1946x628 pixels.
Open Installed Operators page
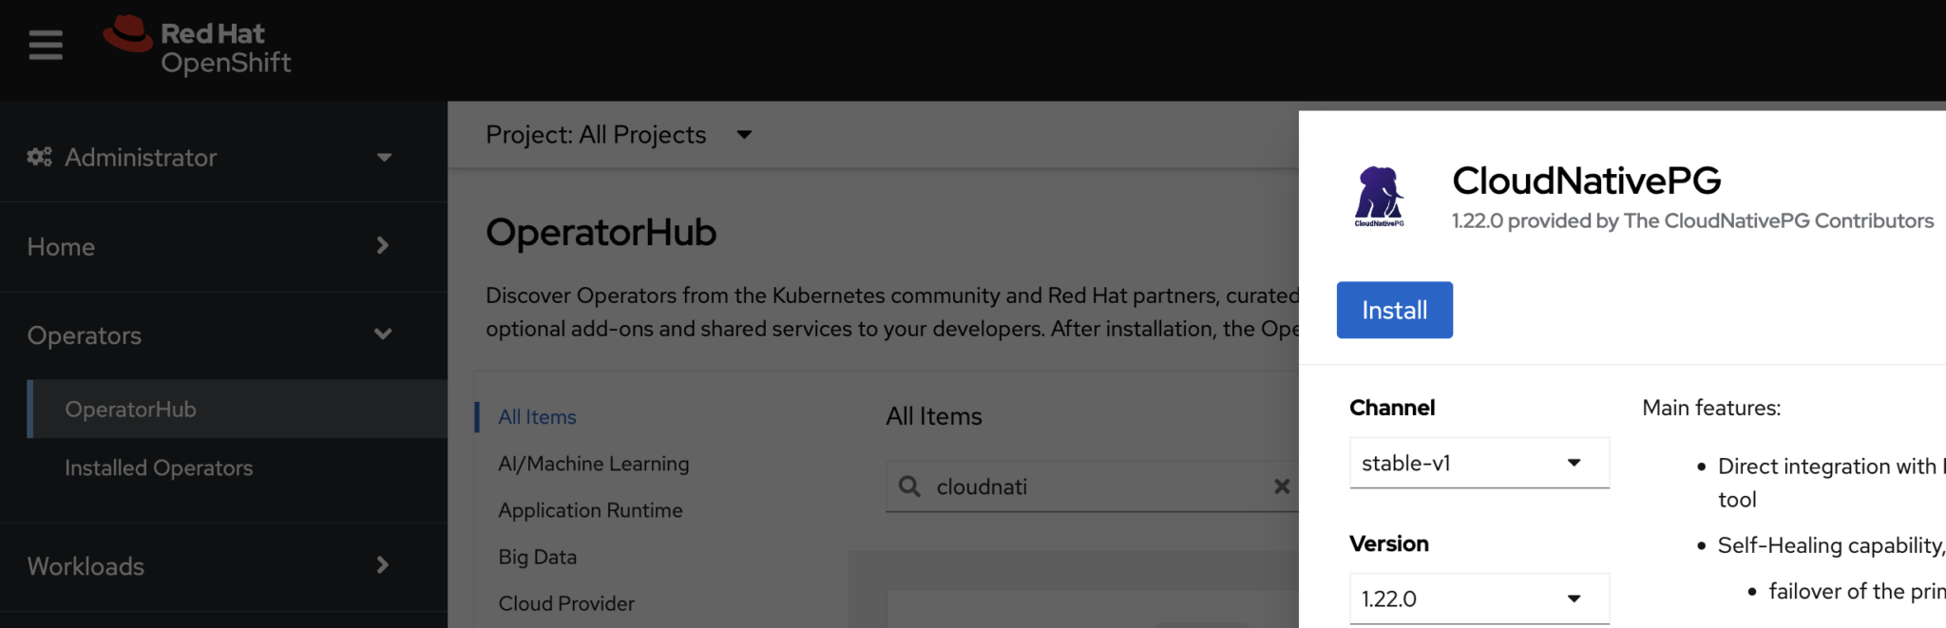click(159, 467)
